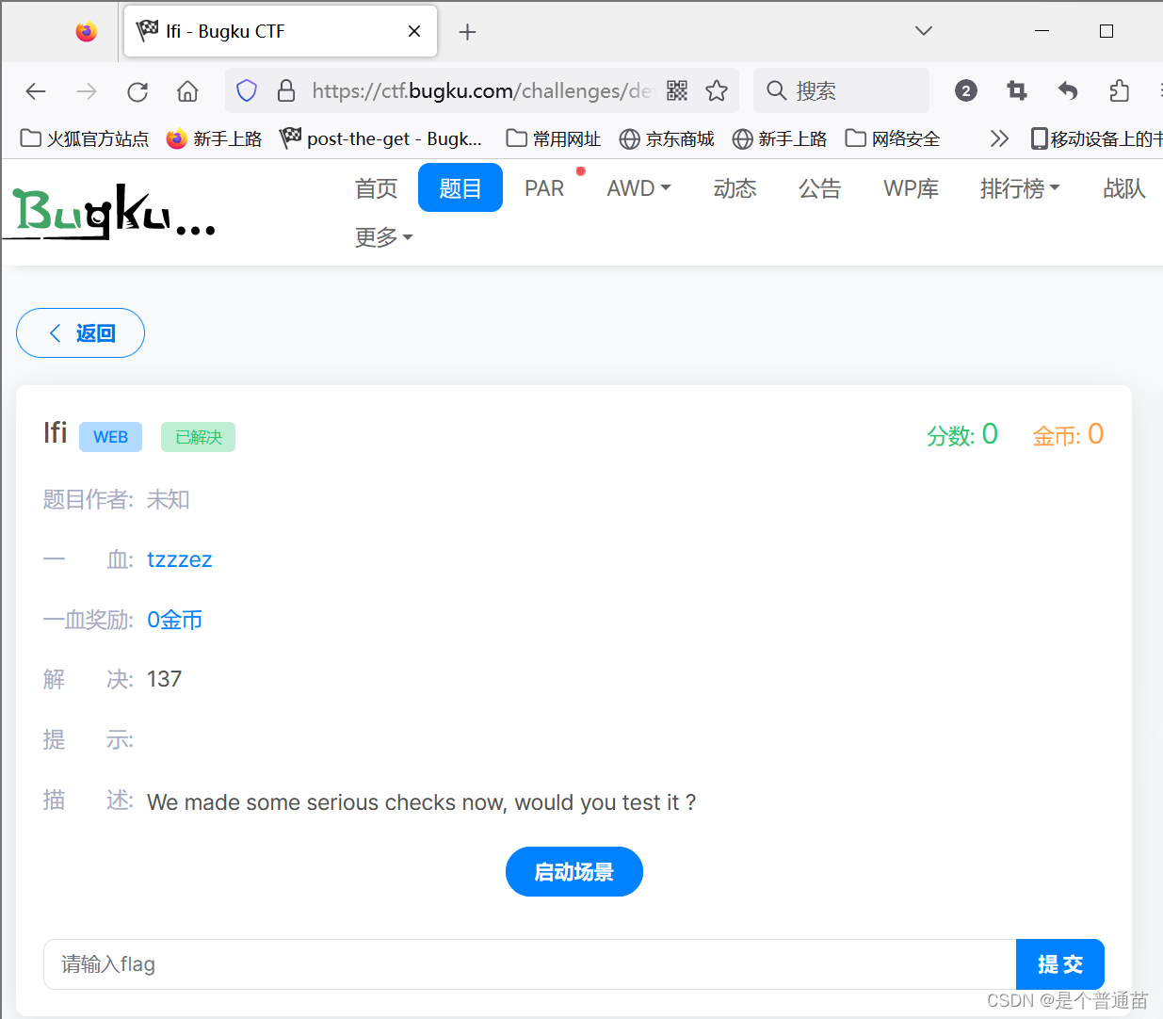The image size is (1163, 1019).
Task: Open the tab list chevron
Action: coord(923,30)
